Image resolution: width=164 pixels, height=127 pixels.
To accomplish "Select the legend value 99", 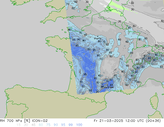I will pyautogui.click(x=71, y=125).
